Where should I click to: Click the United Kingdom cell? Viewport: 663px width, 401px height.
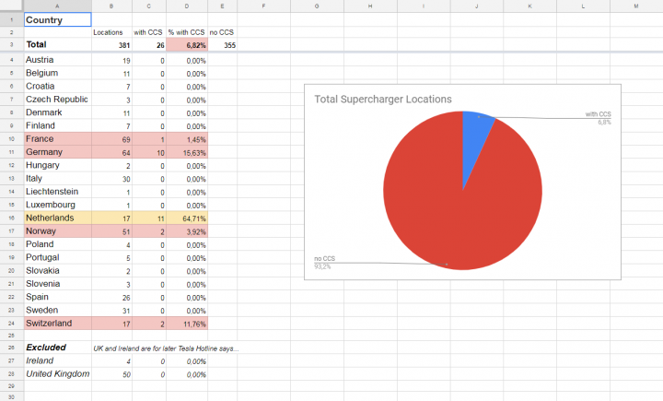57,373
